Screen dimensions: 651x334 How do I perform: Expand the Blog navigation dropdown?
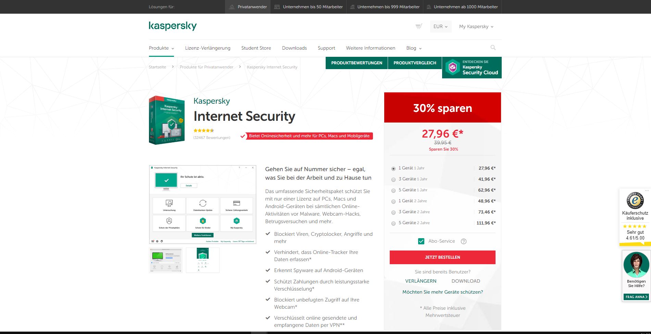coord(414,48)
